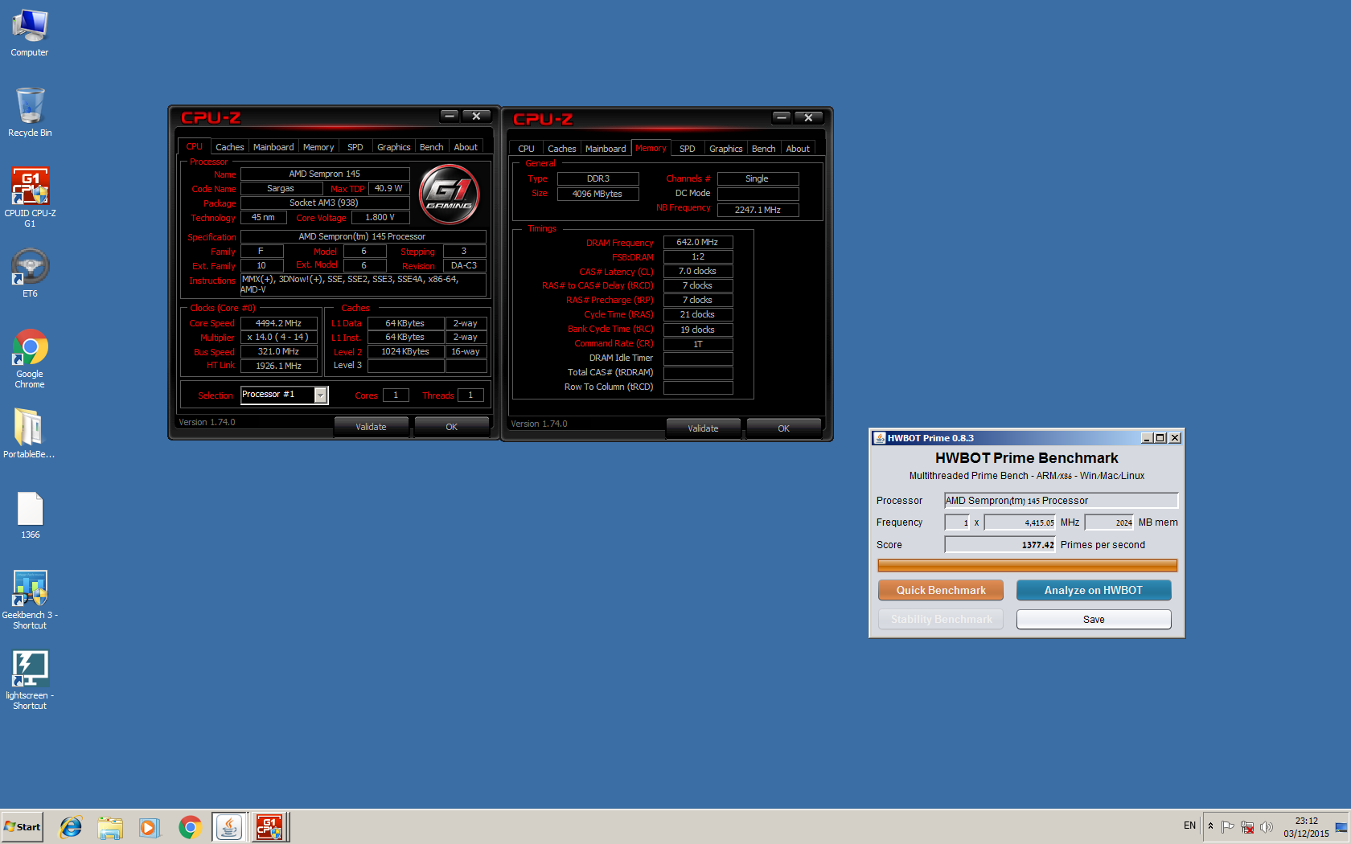The image size is (1351, 844).
Task: Select Memory tab in left CPU-Z window
Action: click(318, 147)
